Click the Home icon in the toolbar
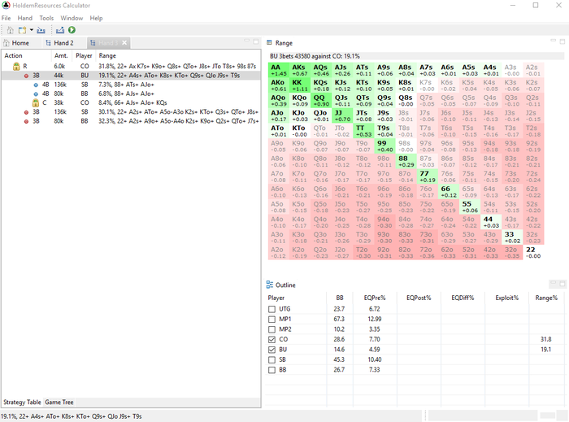This screenshot has height=422, width=569. tap(10, 30)
